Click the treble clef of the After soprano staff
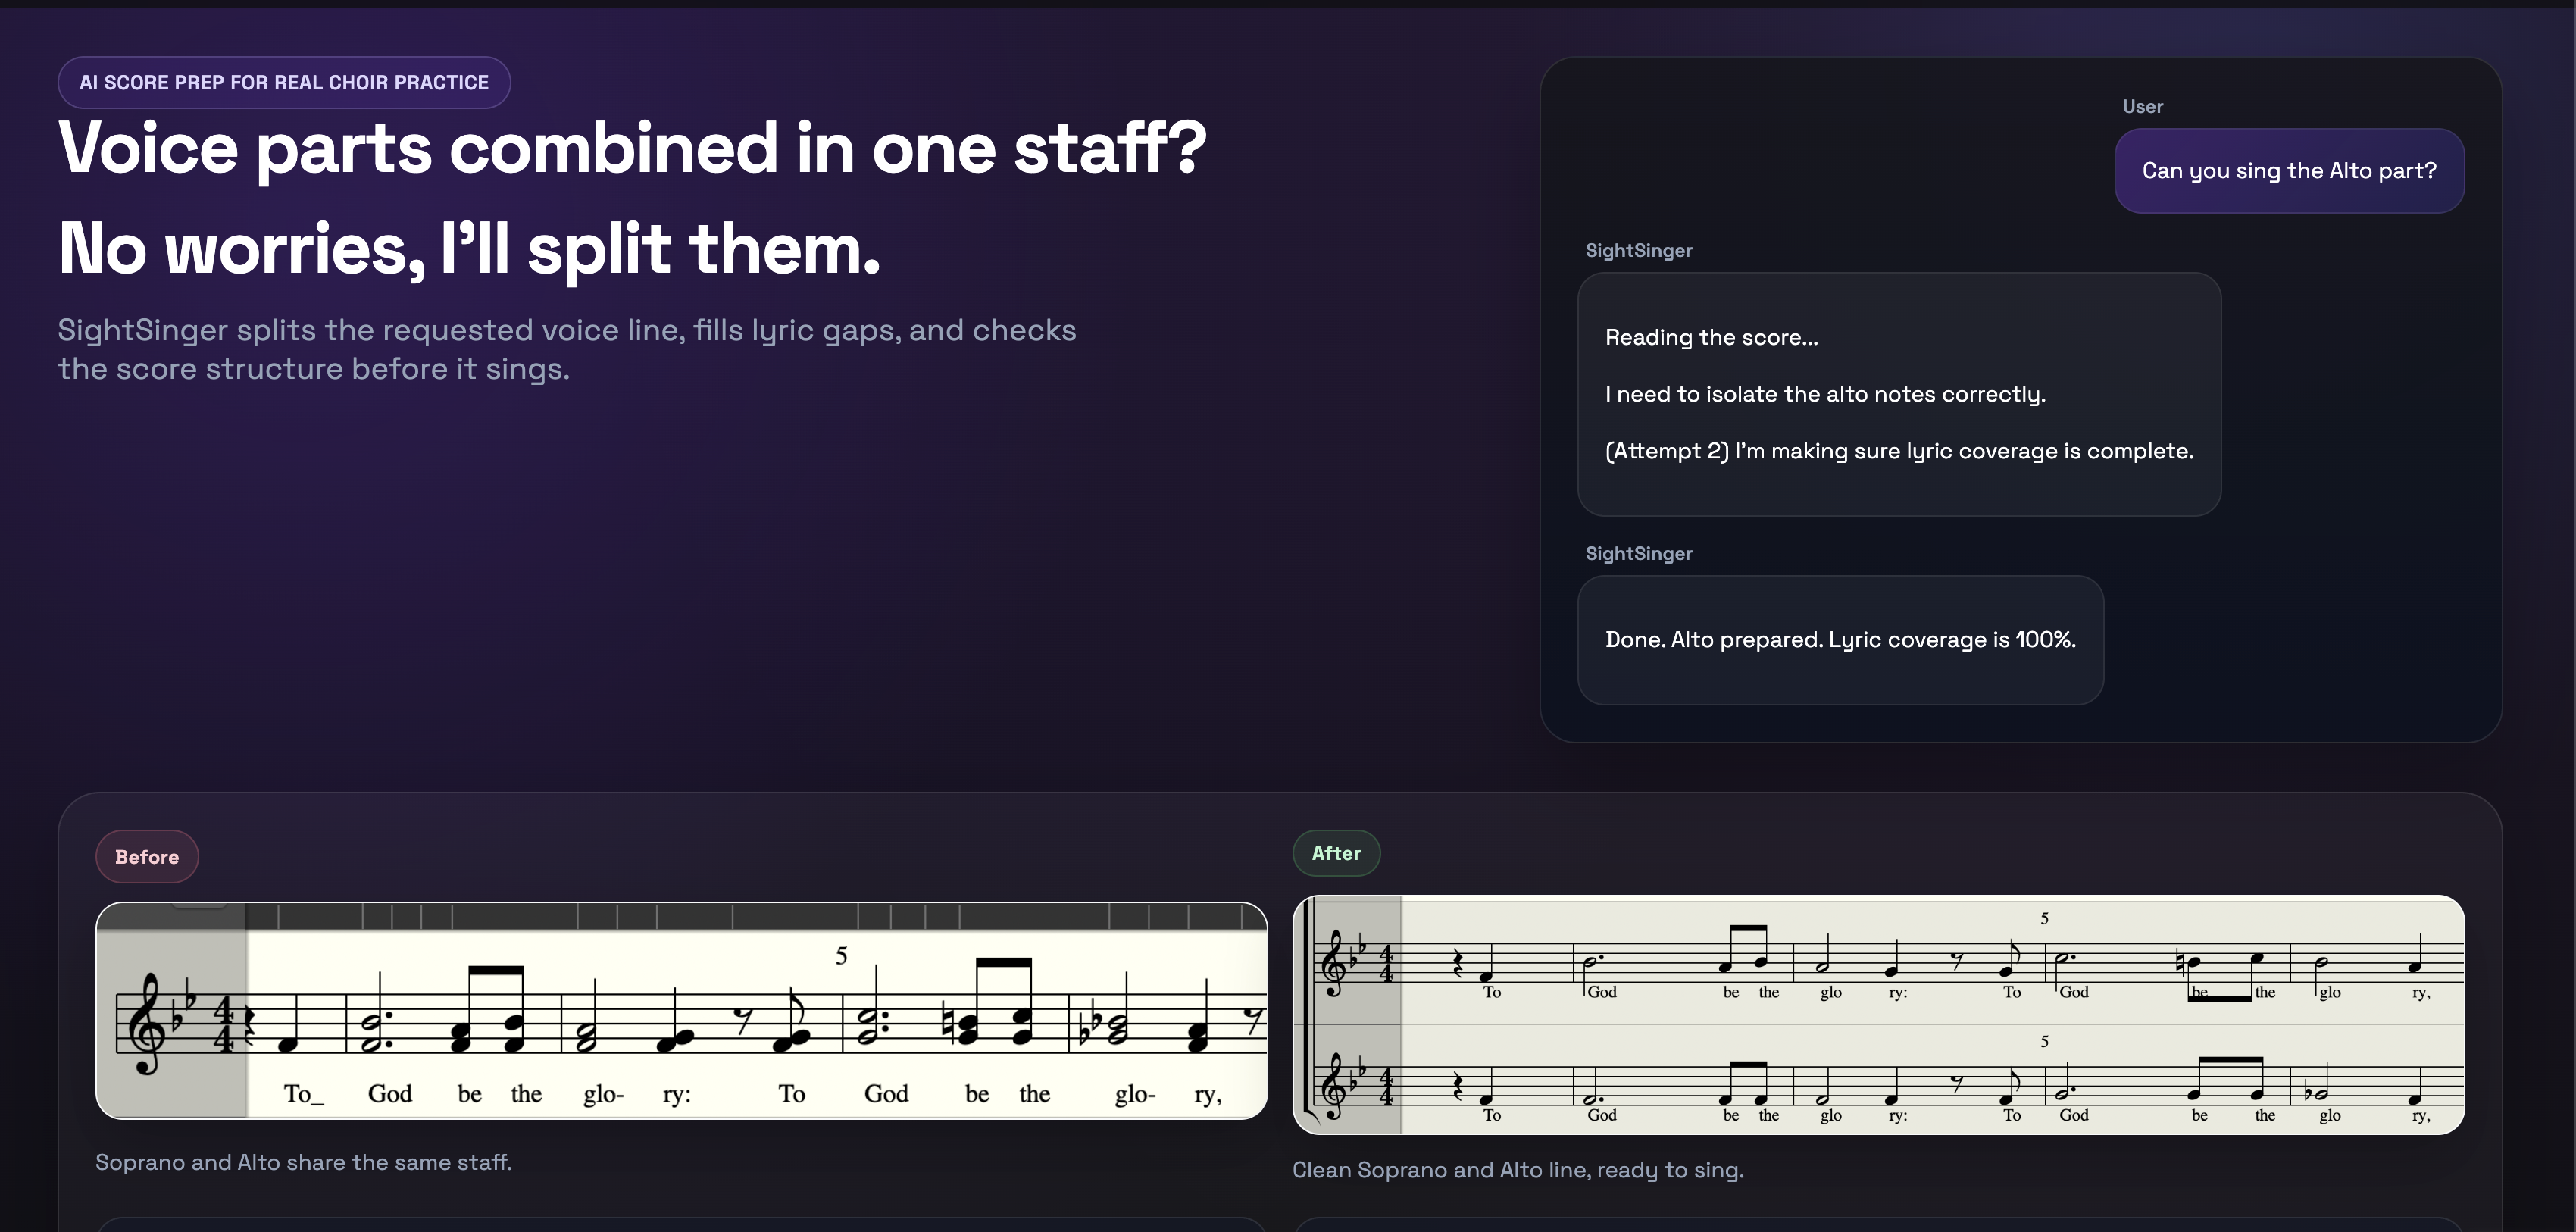Image resolution: width=2576 pixels, height=1232 pixels. (x=1335, y=962)
